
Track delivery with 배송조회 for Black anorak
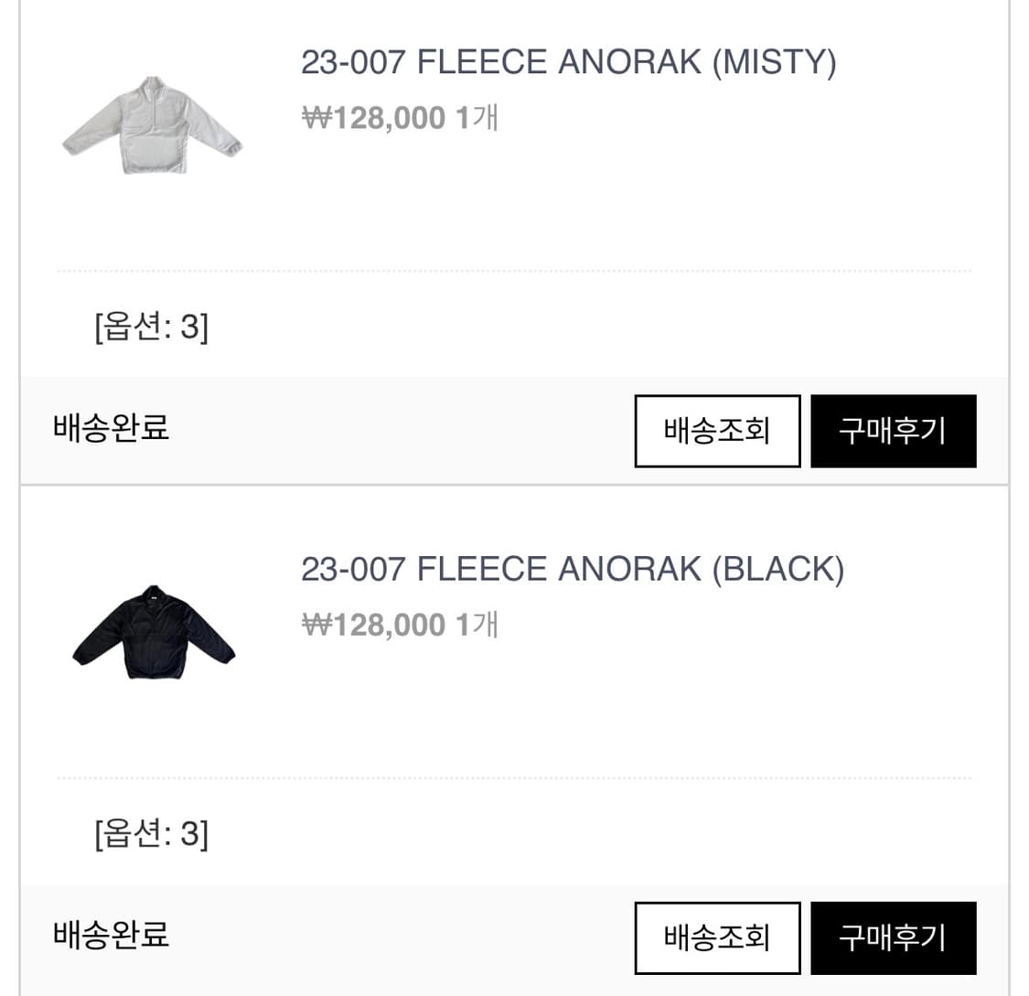717,937
